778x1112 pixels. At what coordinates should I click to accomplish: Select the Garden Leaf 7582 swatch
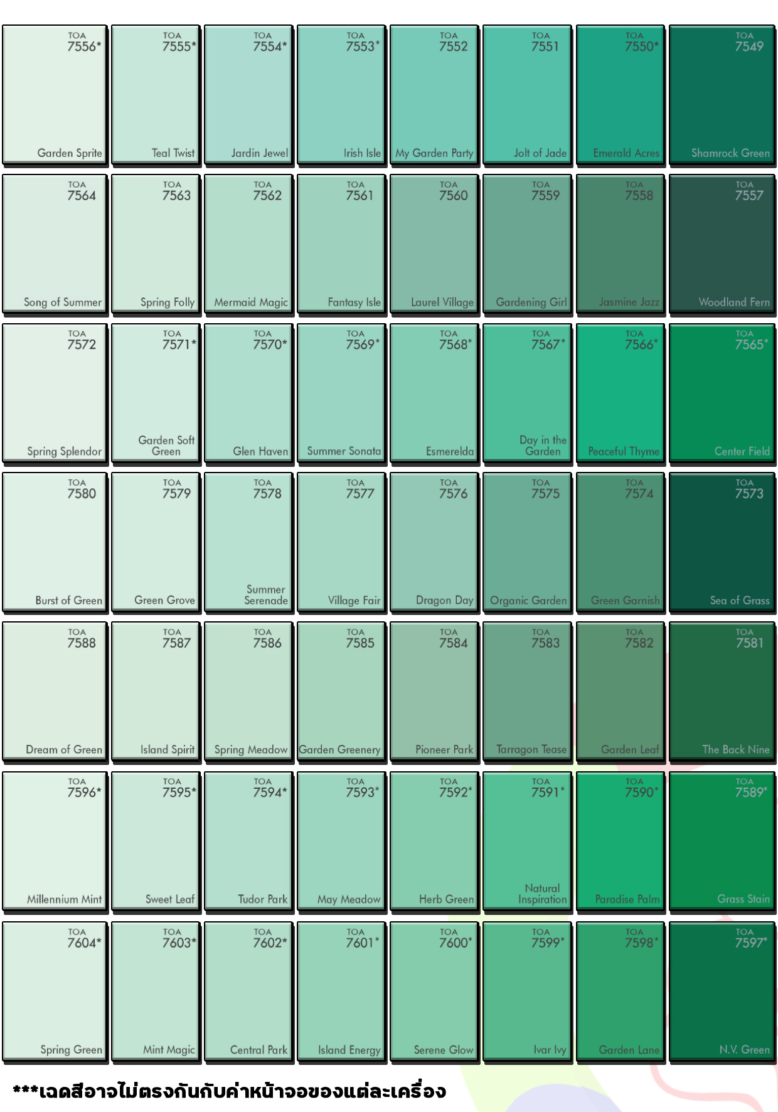pos(621,692)
